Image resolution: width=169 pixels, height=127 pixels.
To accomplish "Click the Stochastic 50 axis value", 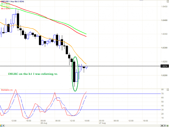I will coord(163,102).
